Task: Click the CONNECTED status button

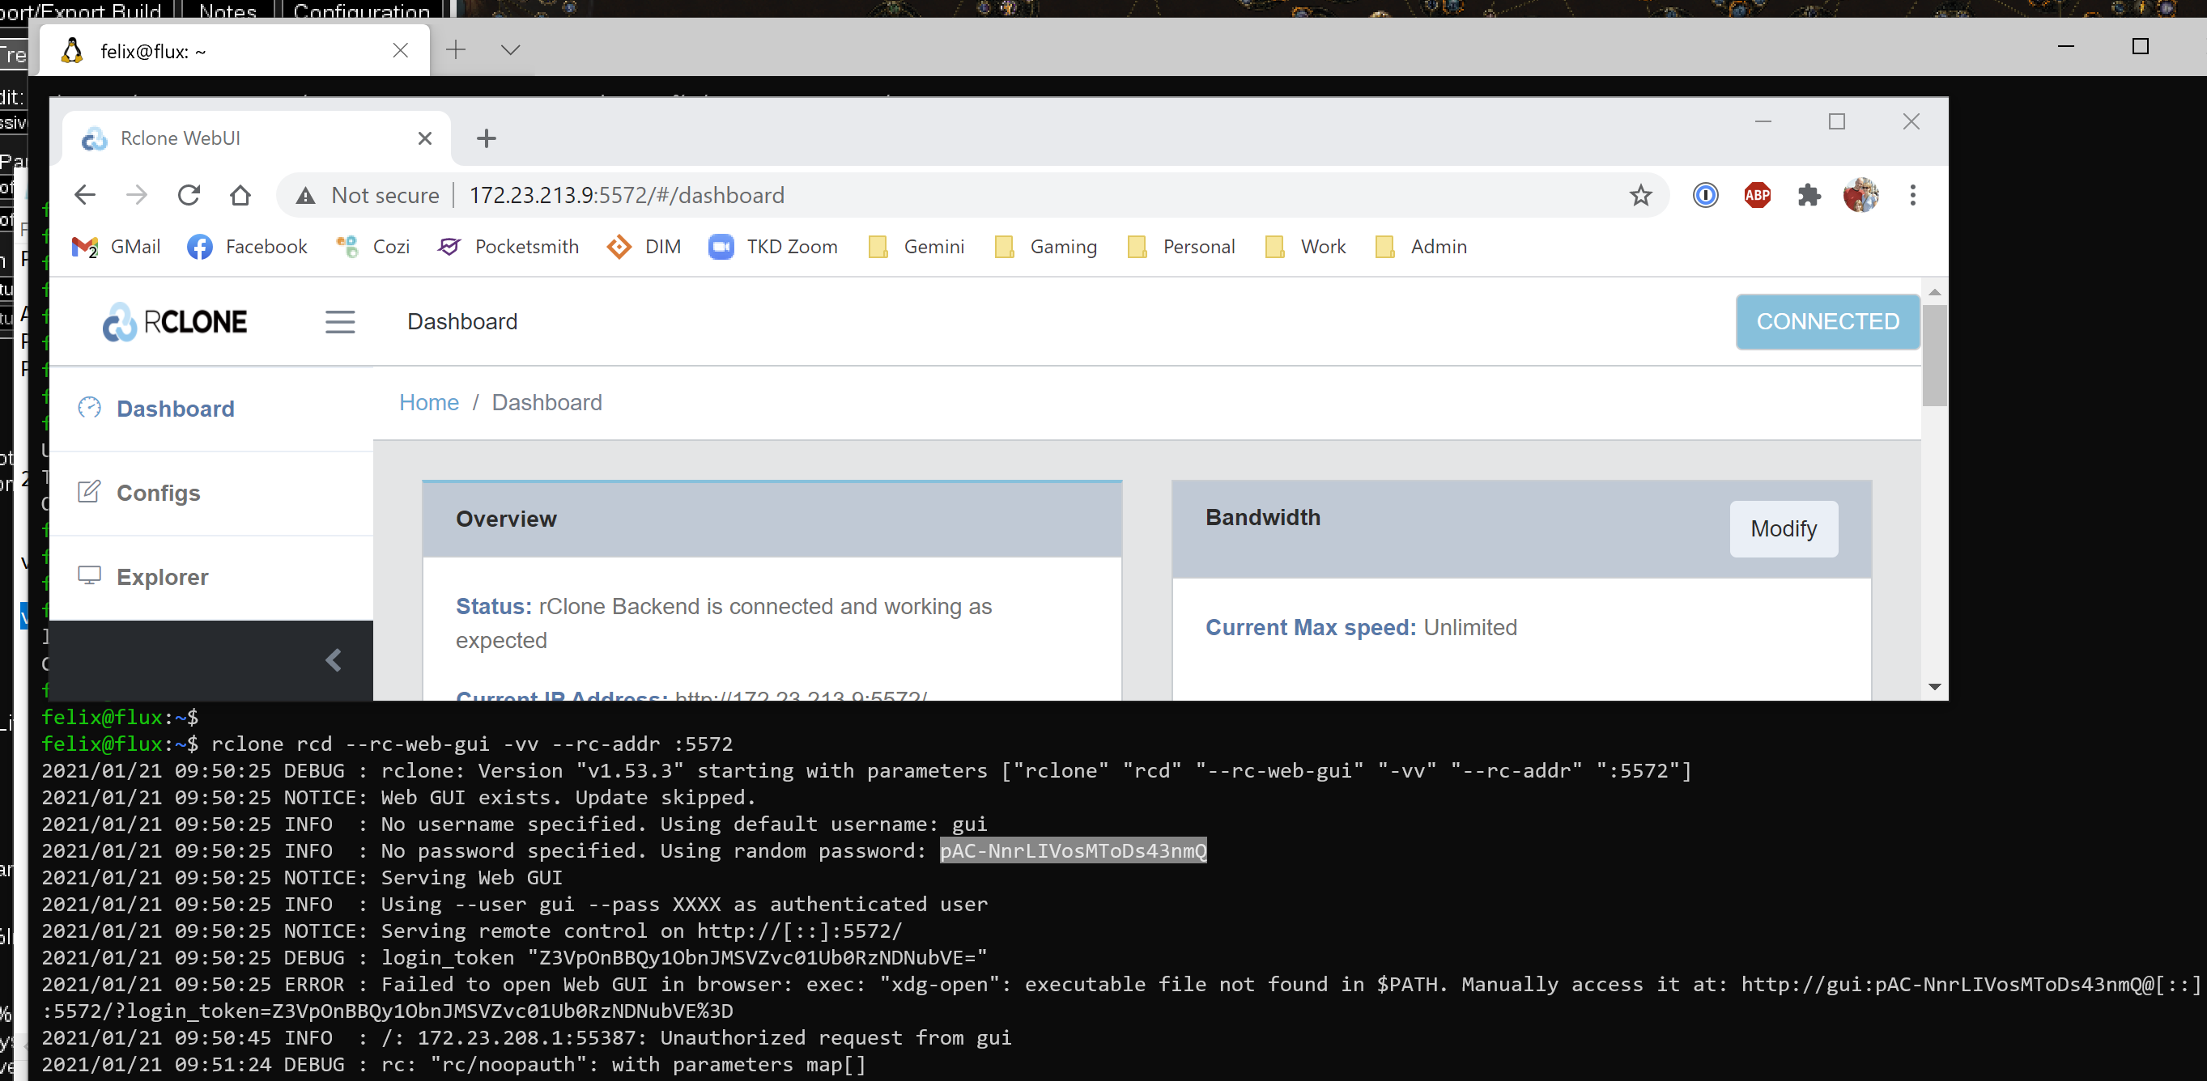Action: click(x=1827, y=322)
